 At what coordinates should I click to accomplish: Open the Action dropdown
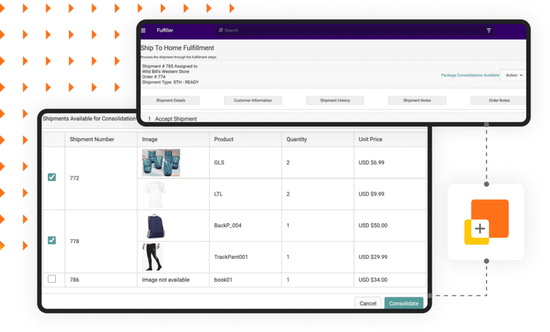click(513, 75)
